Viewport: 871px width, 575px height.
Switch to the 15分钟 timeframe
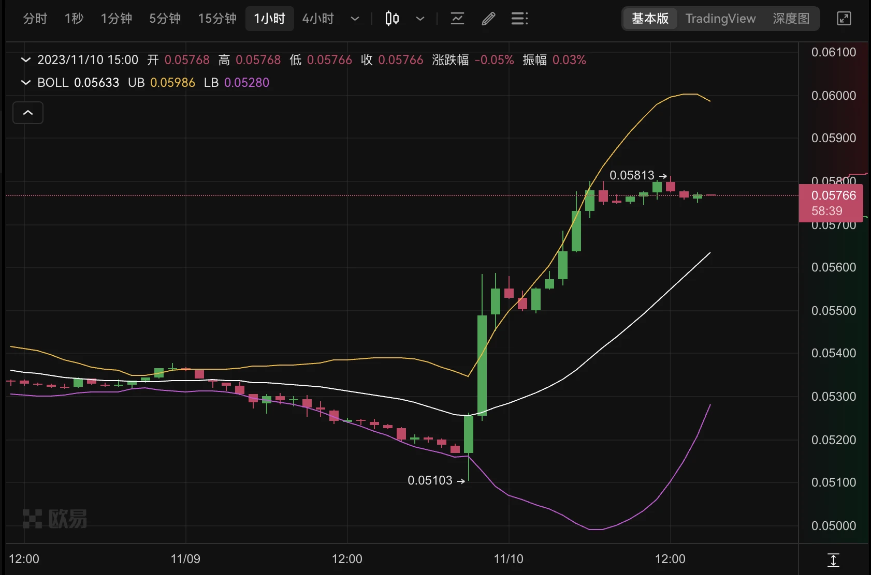click(216, 19)
